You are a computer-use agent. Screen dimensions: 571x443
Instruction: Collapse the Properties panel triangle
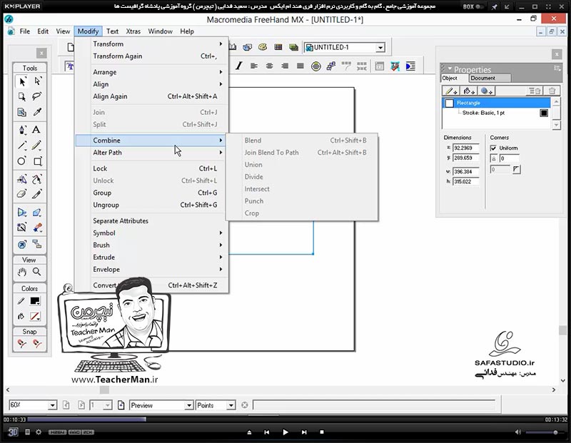[450, 68]
